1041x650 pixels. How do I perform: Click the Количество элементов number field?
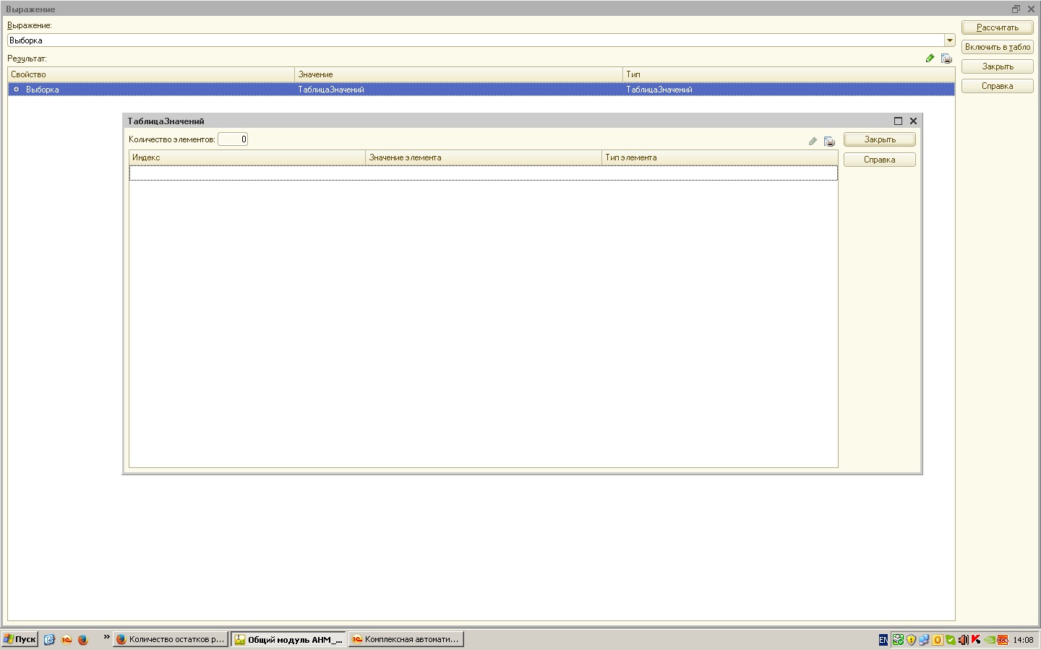(x=233, y=139)
